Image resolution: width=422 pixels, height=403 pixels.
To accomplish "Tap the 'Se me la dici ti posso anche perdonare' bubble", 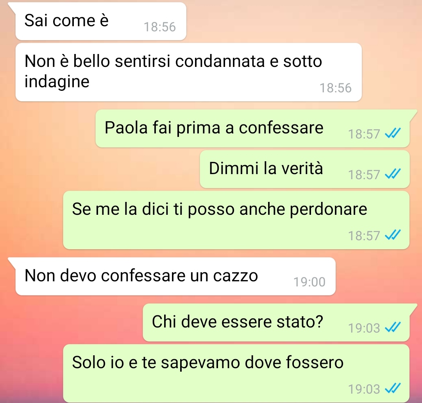I will (x=236, y=220).
